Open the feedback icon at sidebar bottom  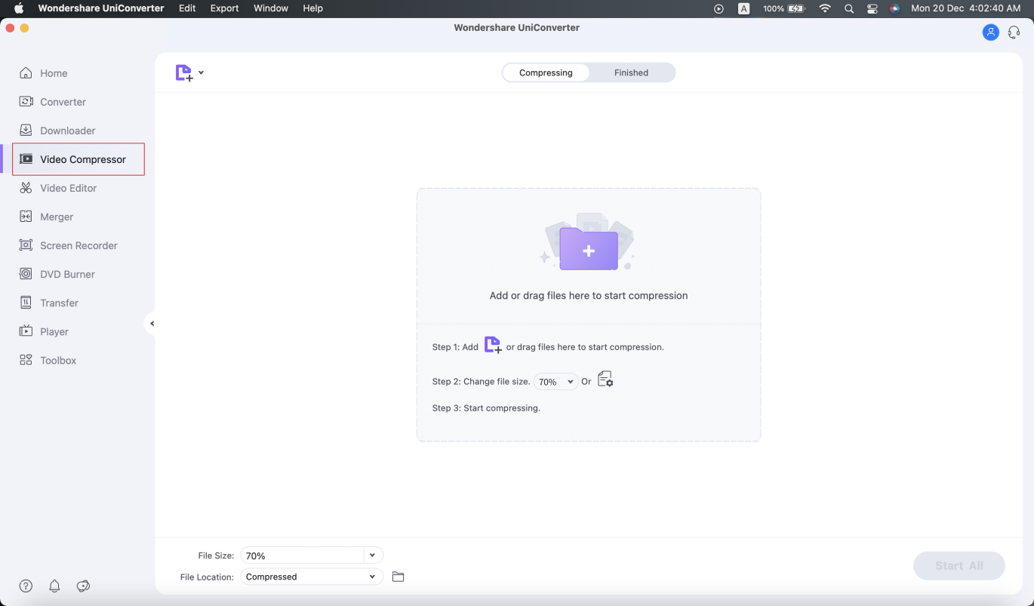(x=84, y=586)
